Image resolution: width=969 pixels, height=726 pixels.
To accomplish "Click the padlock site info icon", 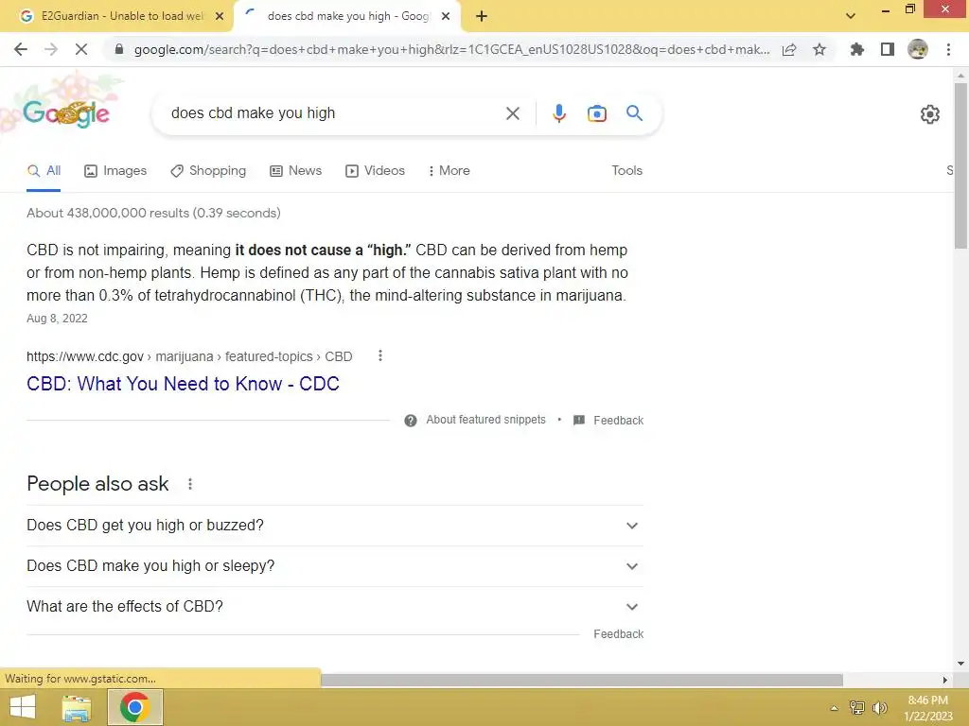I will [119, 49].
